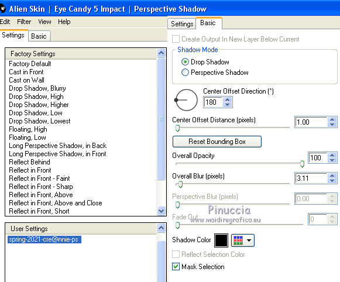Screen dimensions: 340x282
Task: Select the Floating, High preset
Action: click(28, 129)
